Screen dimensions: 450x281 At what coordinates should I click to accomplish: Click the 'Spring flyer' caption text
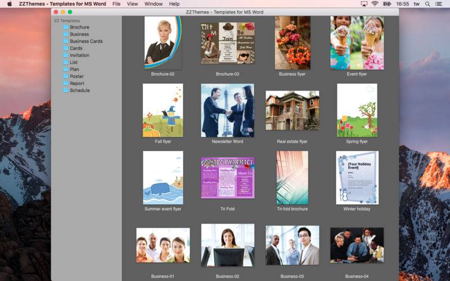(x=357, y=142)
